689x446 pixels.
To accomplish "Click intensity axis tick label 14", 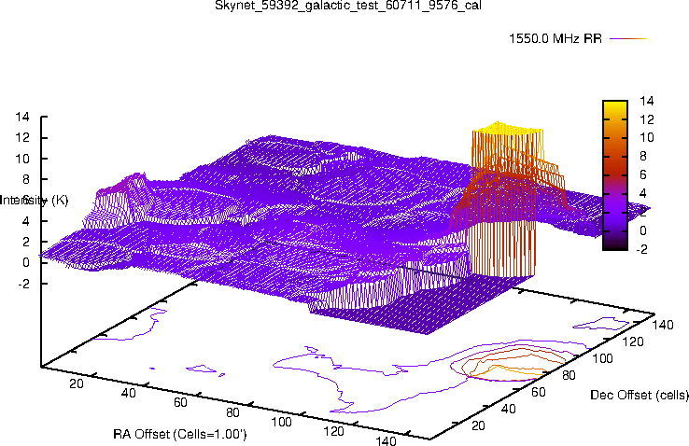I will pyautogui.click(x=22, y=117).
